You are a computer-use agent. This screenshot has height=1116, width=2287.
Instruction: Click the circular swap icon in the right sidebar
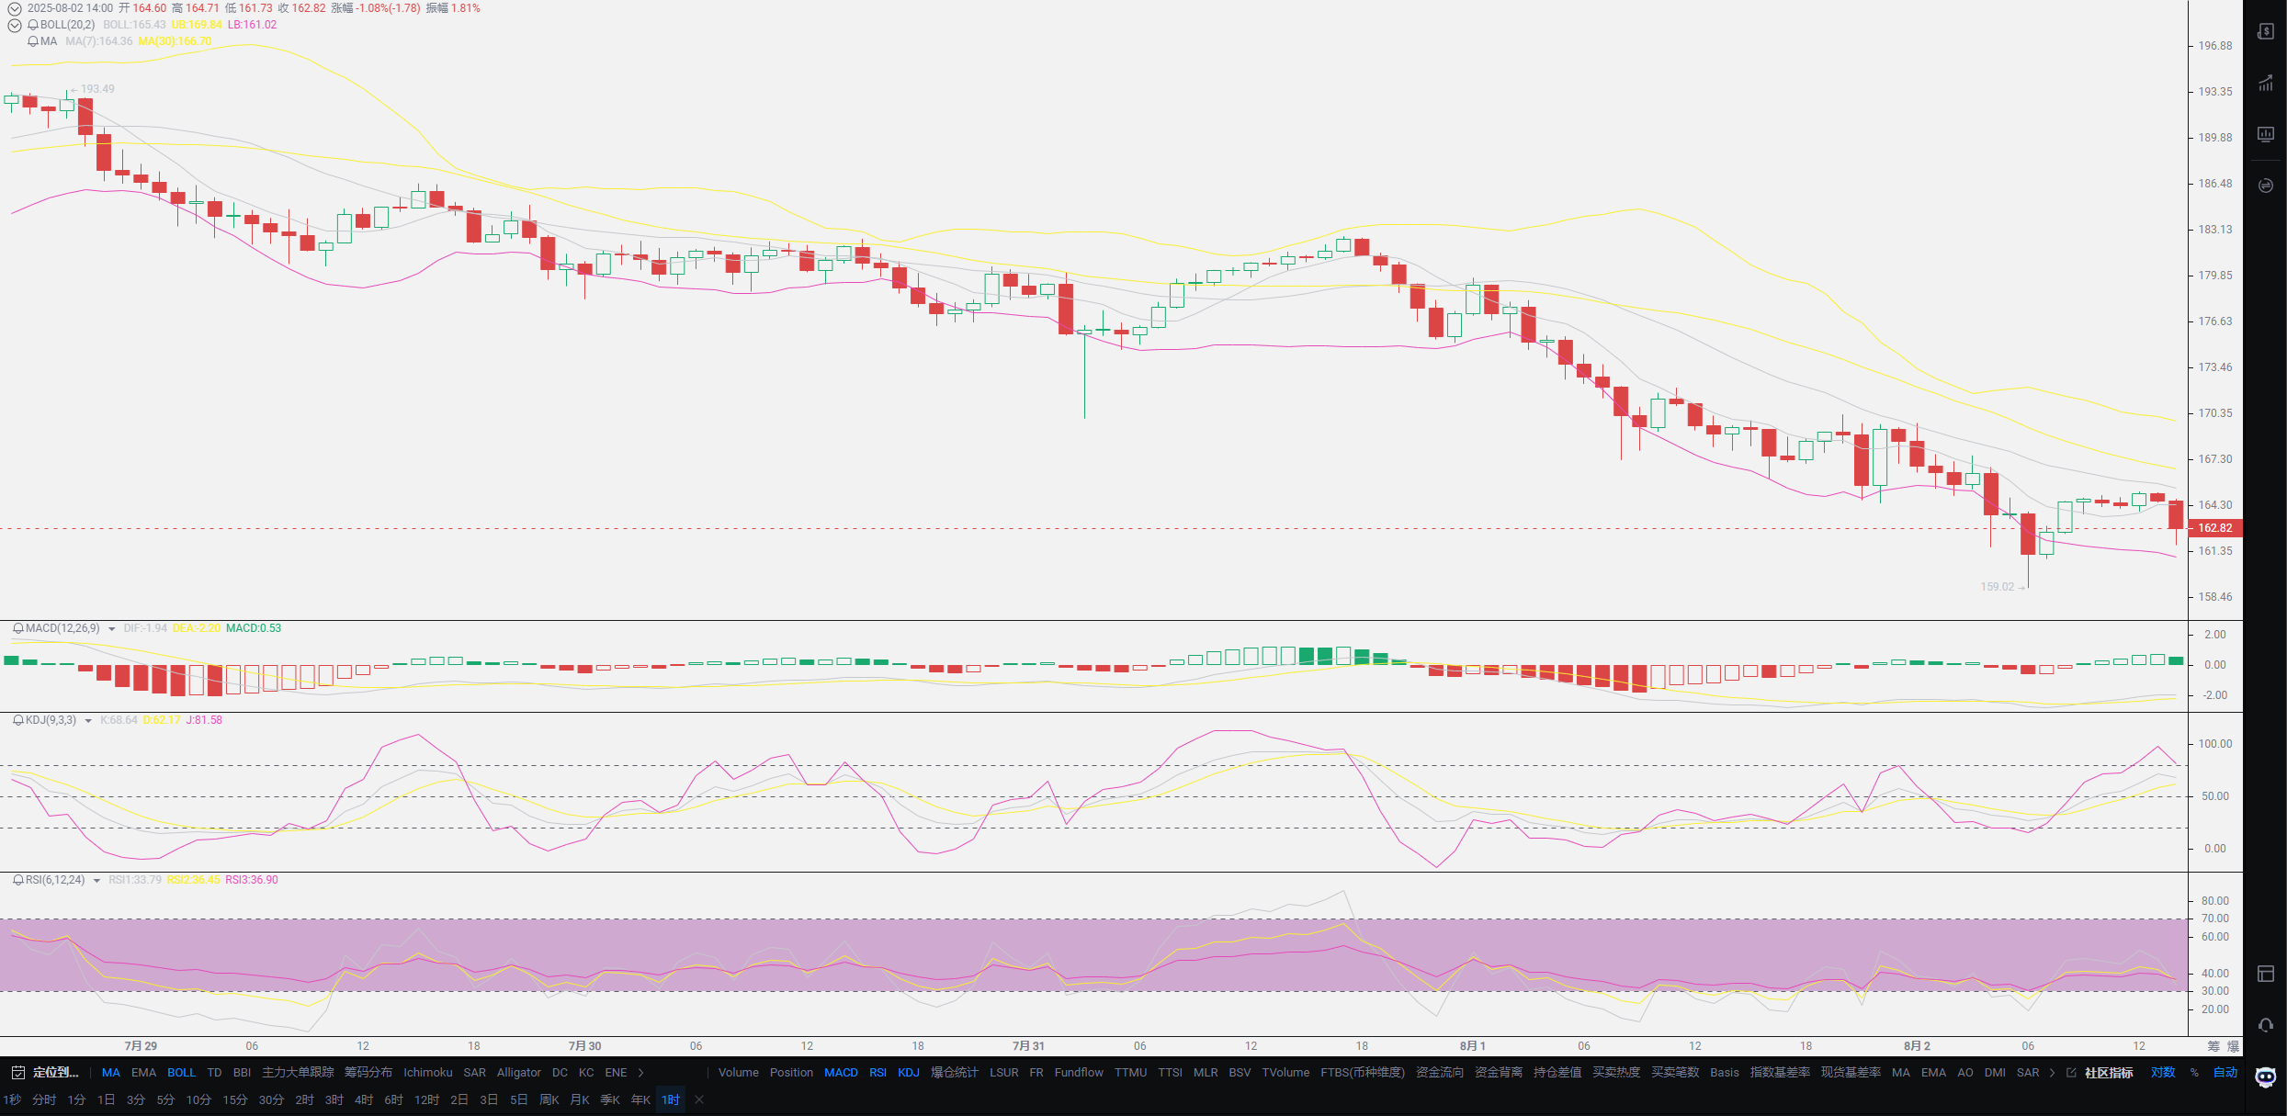2265,186
